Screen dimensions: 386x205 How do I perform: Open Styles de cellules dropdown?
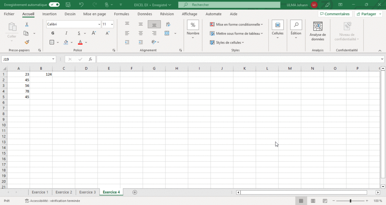[227, 43]
